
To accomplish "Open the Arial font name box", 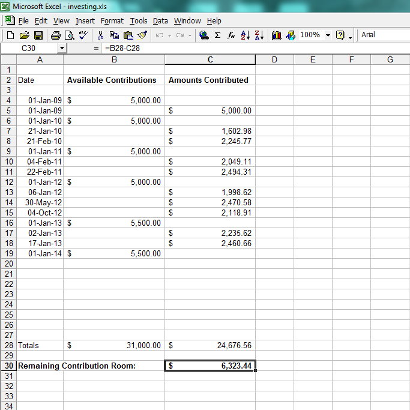I will pos(384,35).
